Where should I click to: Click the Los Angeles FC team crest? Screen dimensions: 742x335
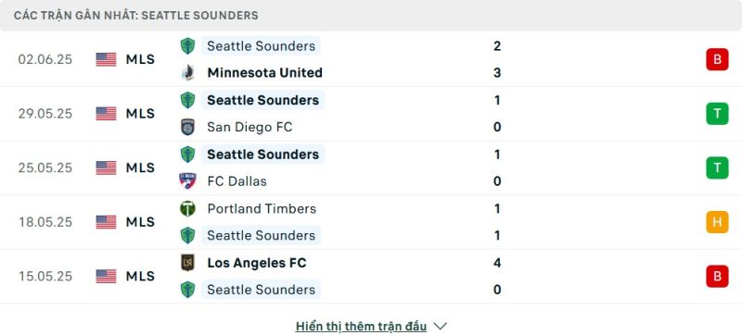coord(188,263)
